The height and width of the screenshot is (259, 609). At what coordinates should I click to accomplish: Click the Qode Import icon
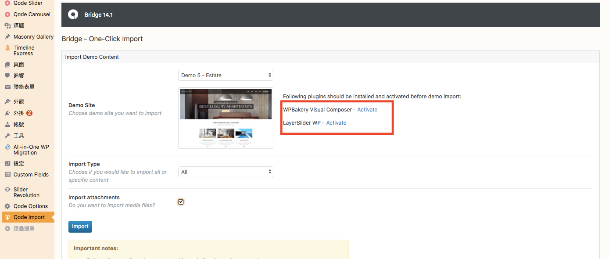point(7,217)
